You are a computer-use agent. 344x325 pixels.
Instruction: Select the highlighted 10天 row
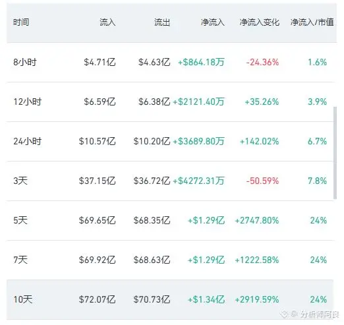pyautogui.click(x=170, y=299)
